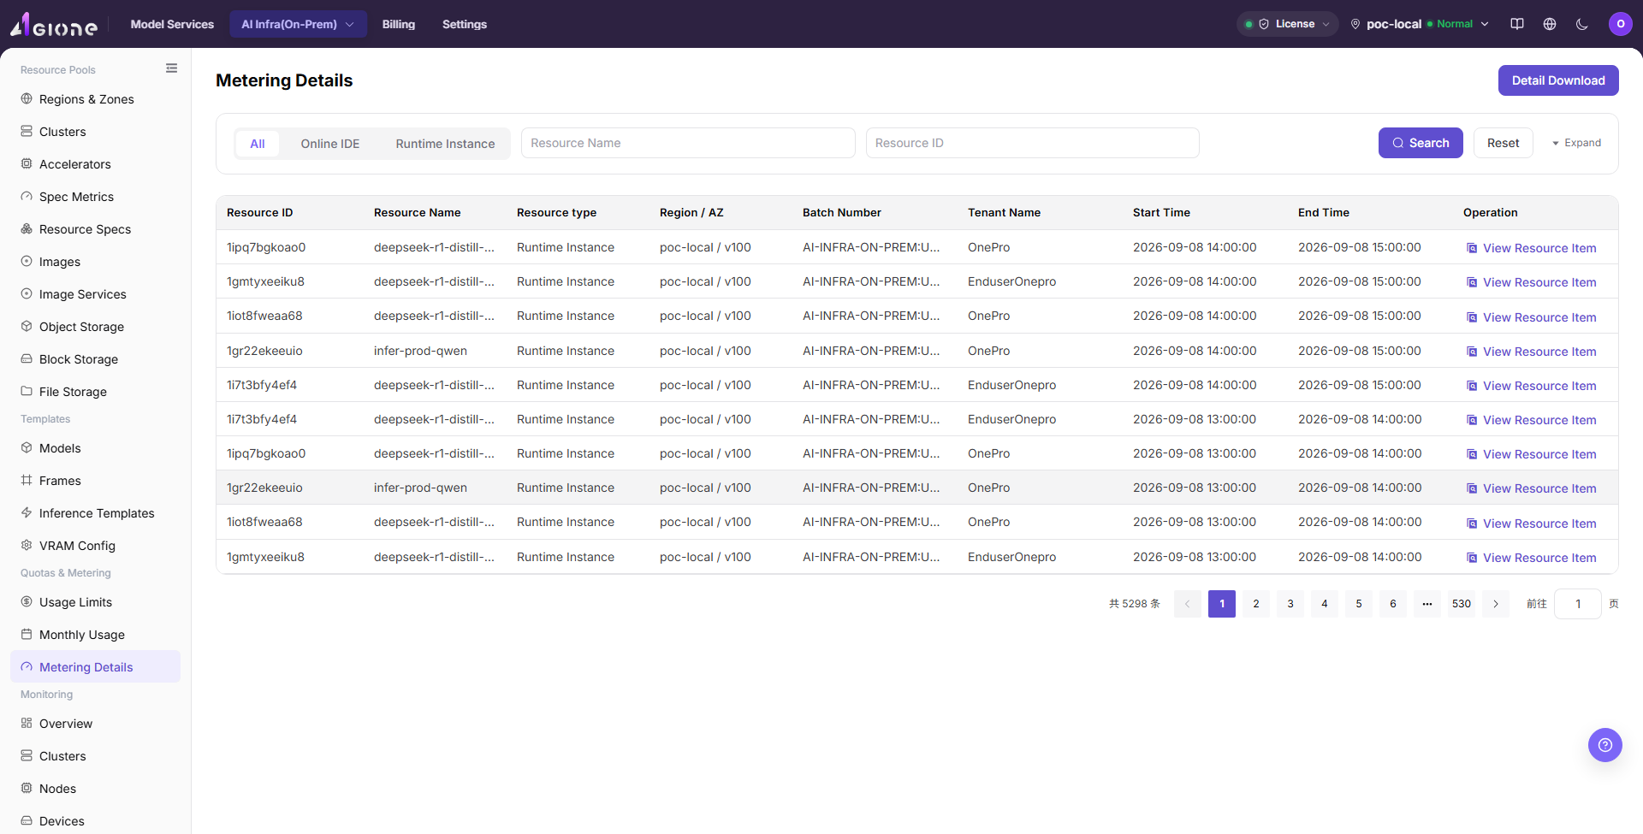The width and height of the screenshot is (1643, 834).
Task: Open Models templates
Action: pos(96,448)
